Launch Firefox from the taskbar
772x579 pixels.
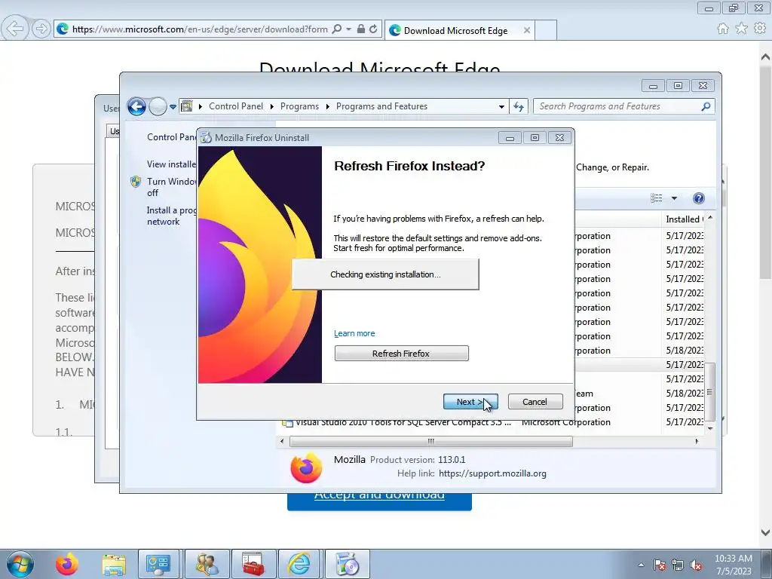[67, 564]
